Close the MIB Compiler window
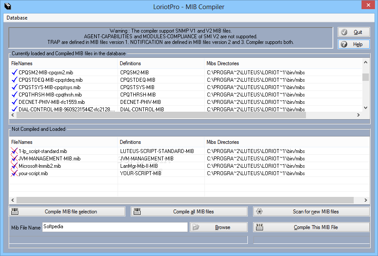The image size is (378, 256). click(368, 5)
